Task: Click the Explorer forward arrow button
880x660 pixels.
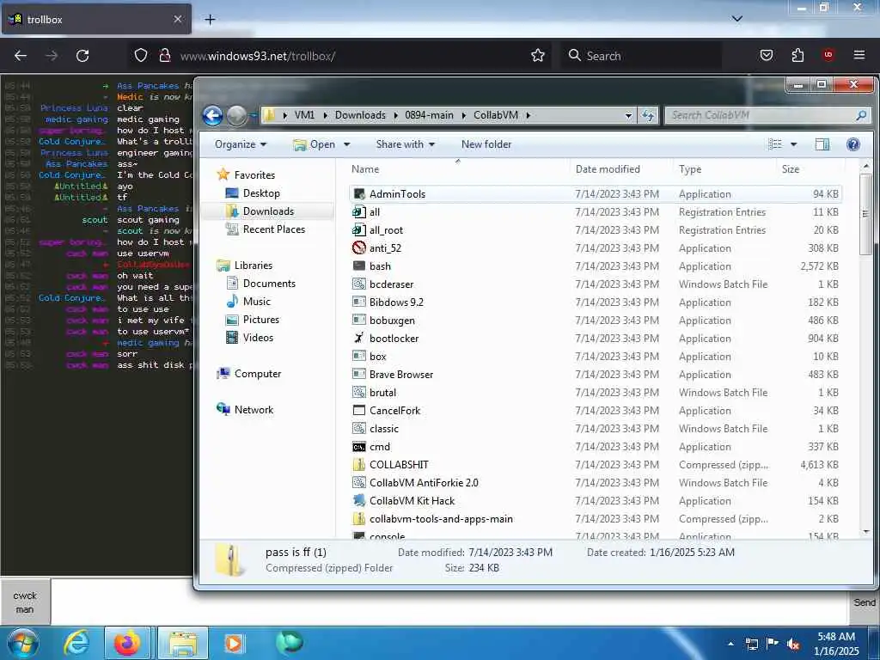Action: (236, 116)
